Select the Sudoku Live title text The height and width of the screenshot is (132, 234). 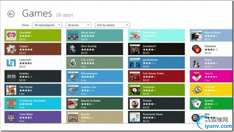(89, 87)
